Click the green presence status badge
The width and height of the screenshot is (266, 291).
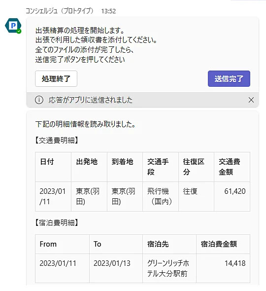tap(19, 32)
